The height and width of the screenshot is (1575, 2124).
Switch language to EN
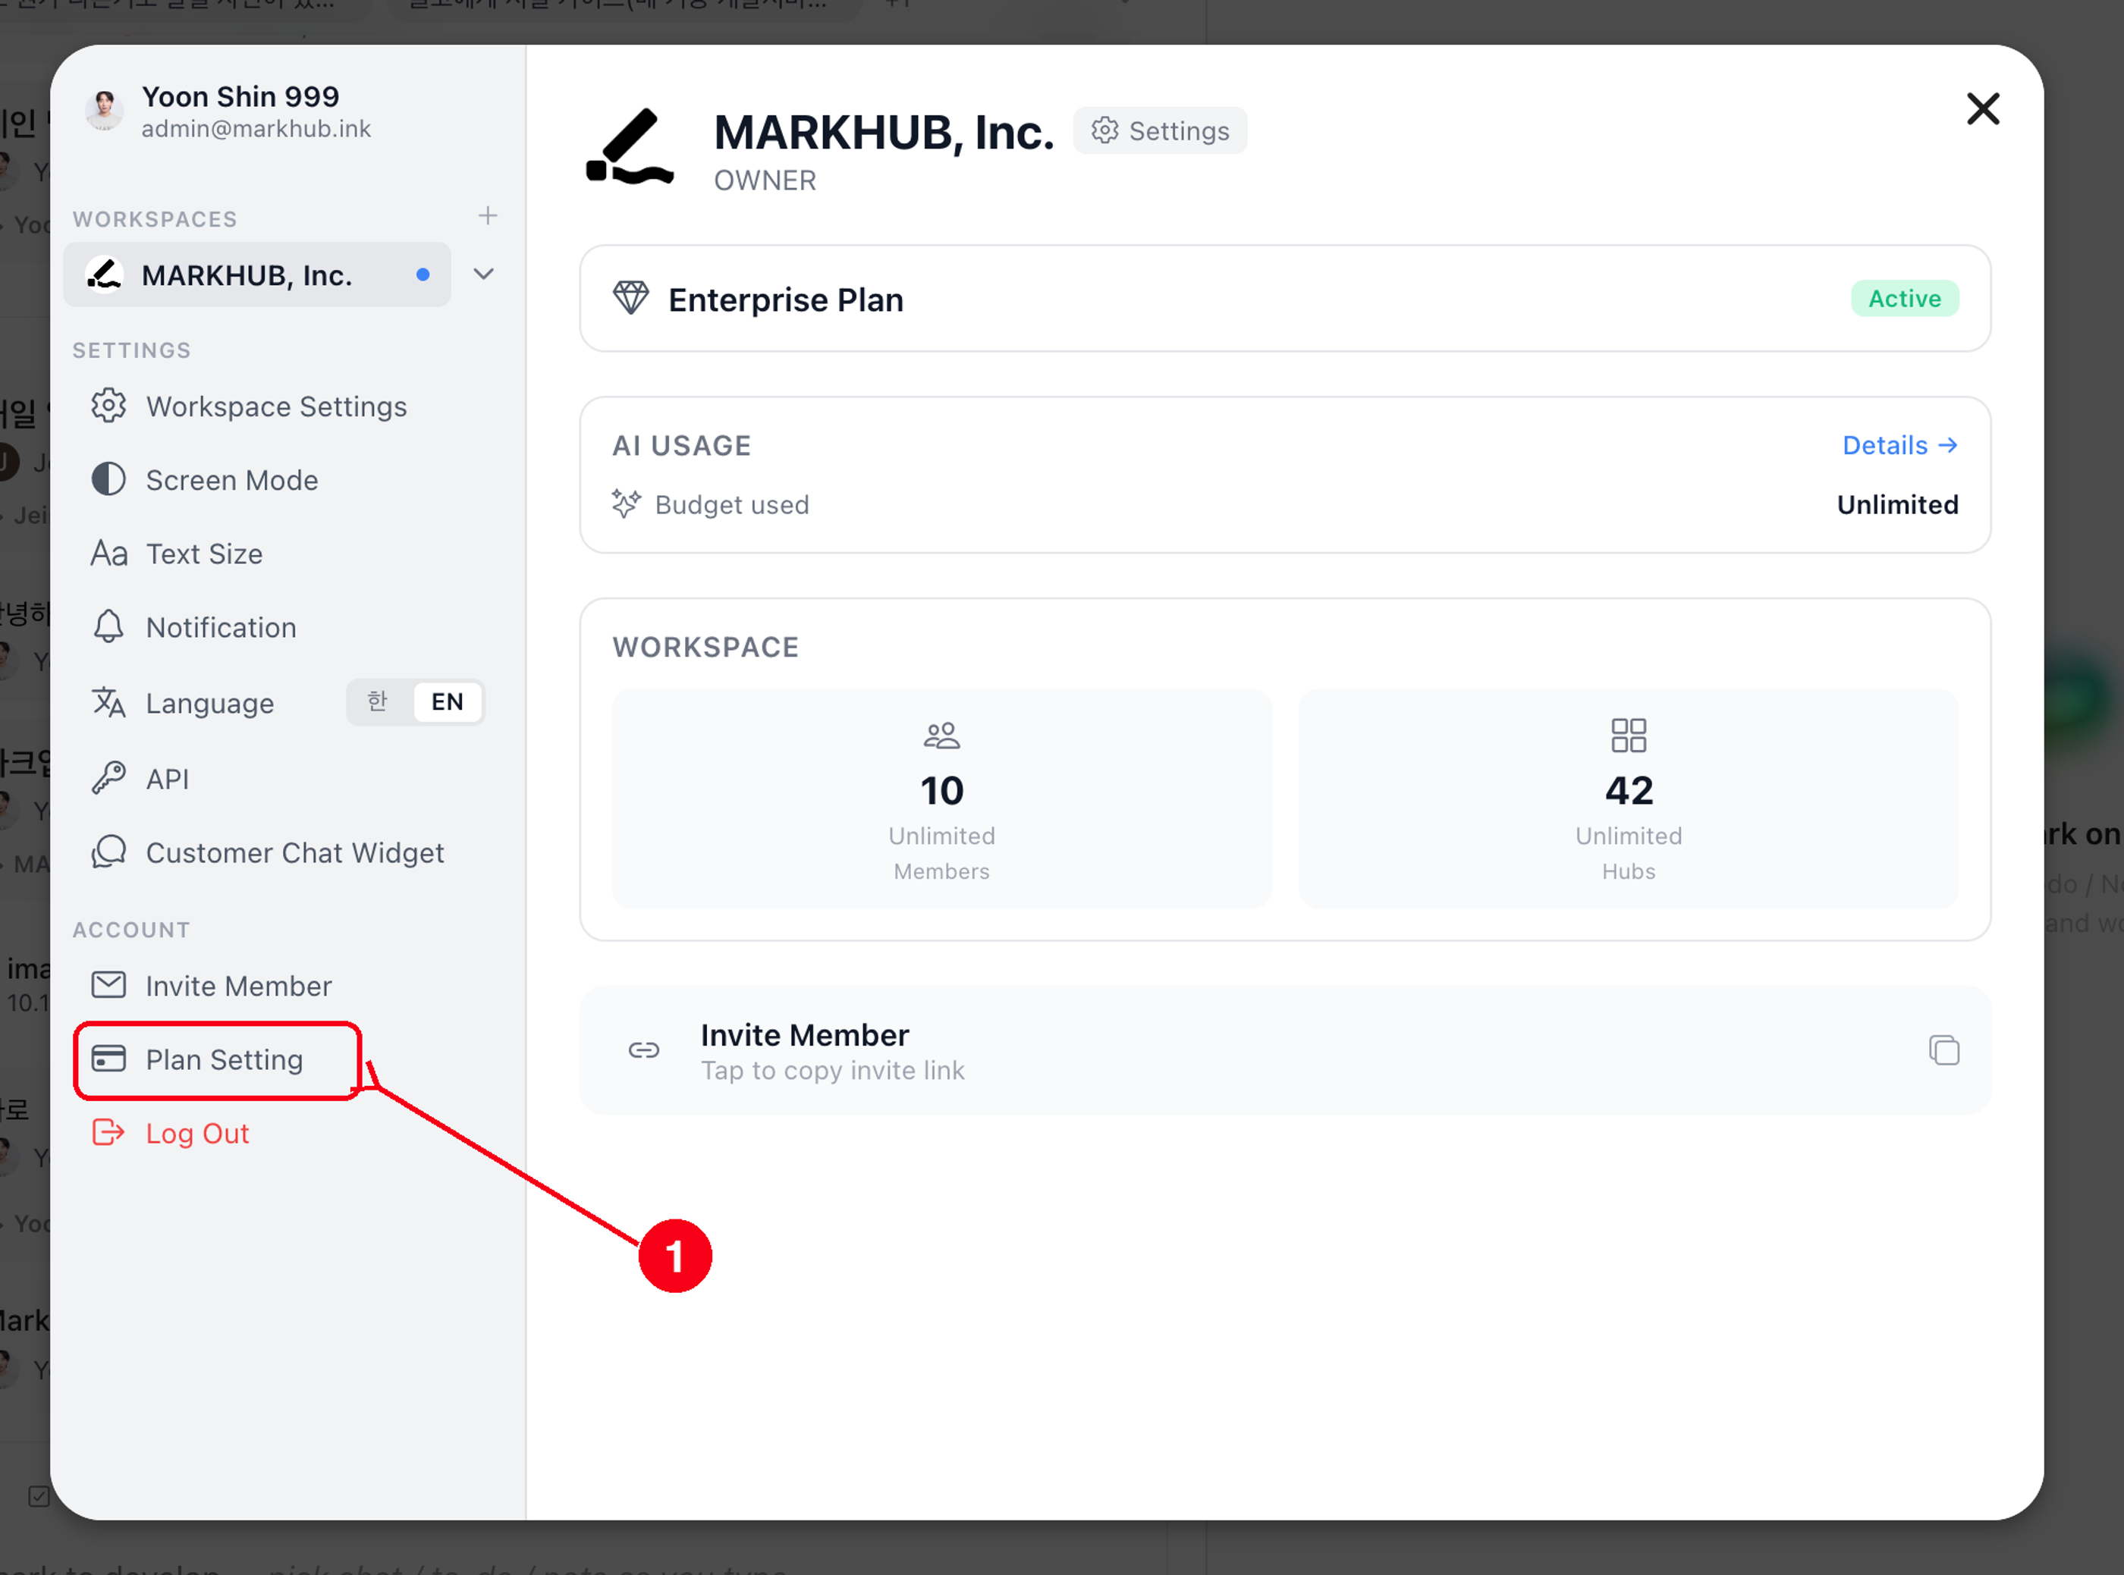point(448,701)
